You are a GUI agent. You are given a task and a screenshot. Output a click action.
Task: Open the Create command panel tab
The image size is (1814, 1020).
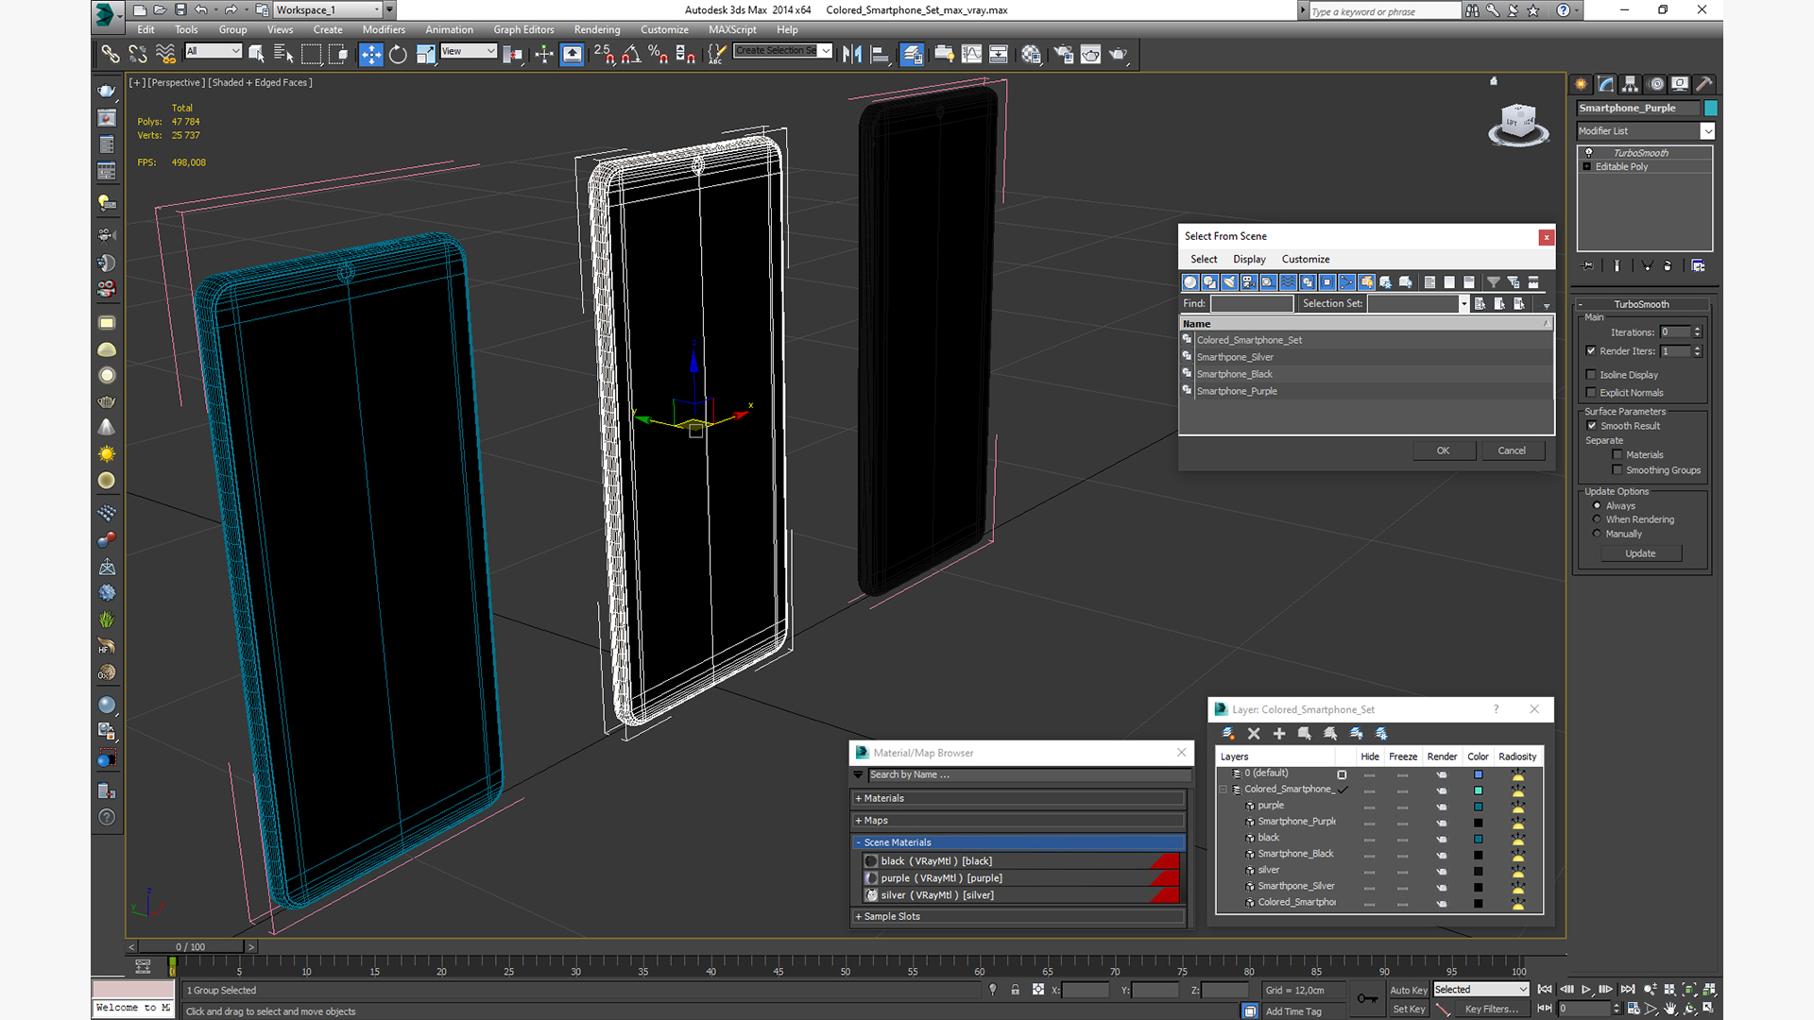pos(1581,84)
